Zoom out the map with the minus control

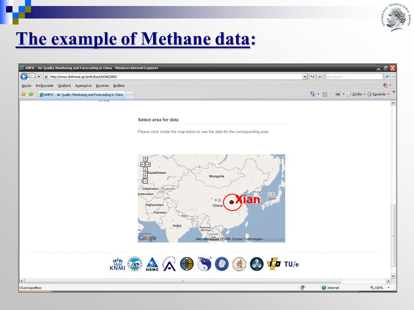[145, 181]
